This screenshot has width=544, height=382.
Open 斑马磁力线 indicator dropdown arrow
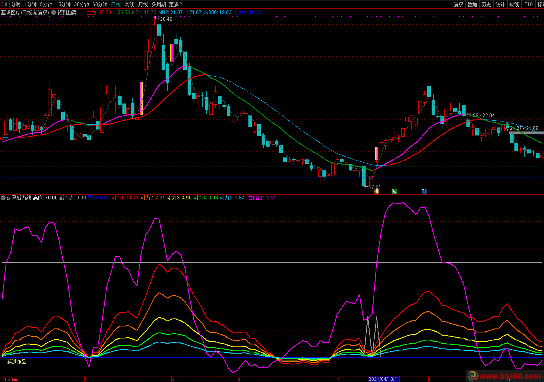tap(3, 198)
